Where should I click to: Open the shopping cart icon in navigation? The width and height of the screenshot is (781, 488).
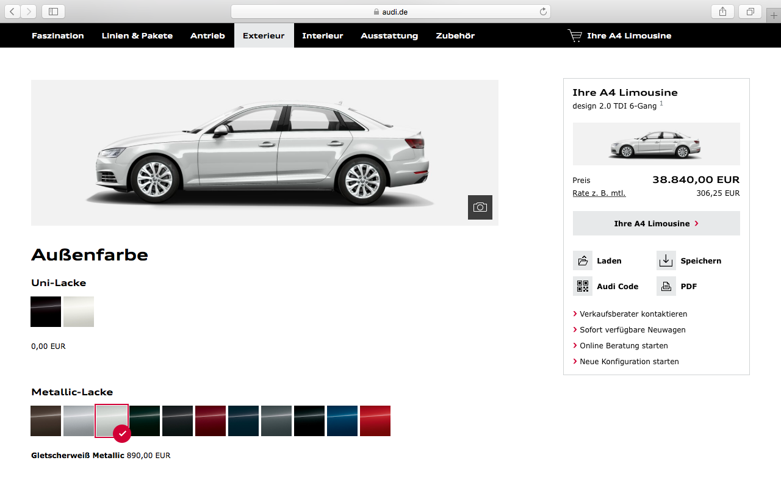[x=575, y=36]
